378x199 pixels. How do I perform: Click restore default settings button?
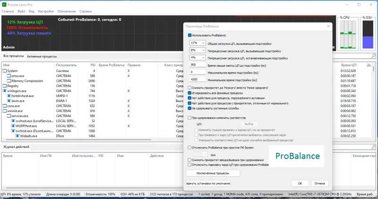click(x=208, y=183)
